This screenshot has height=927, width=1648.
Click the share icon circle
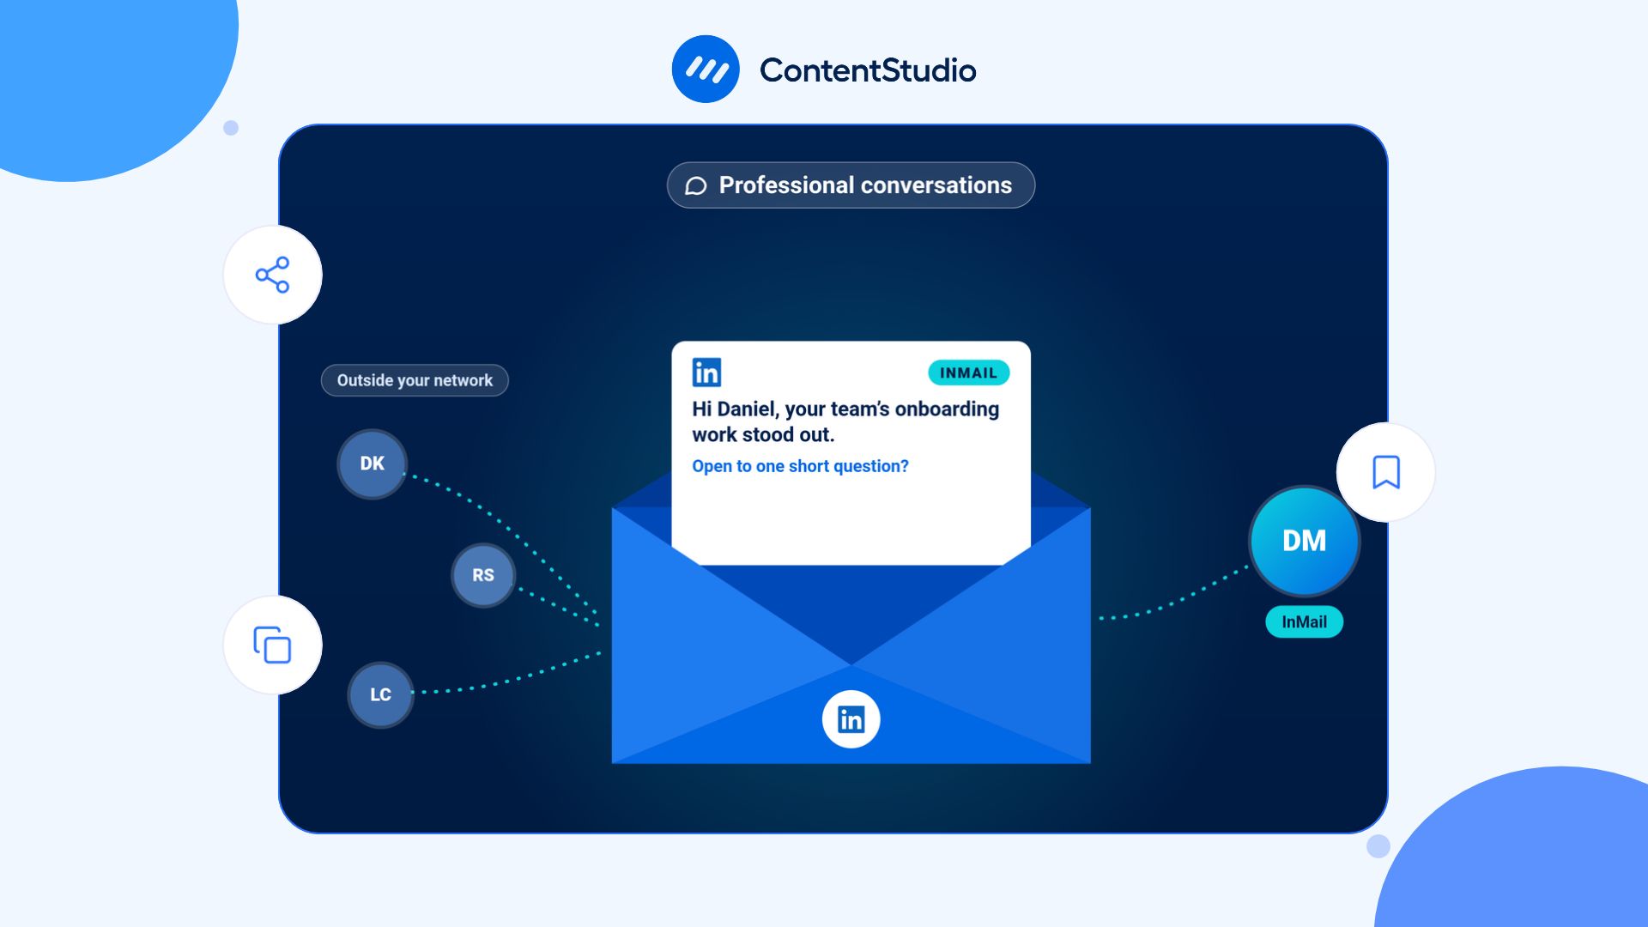point(273,275)
